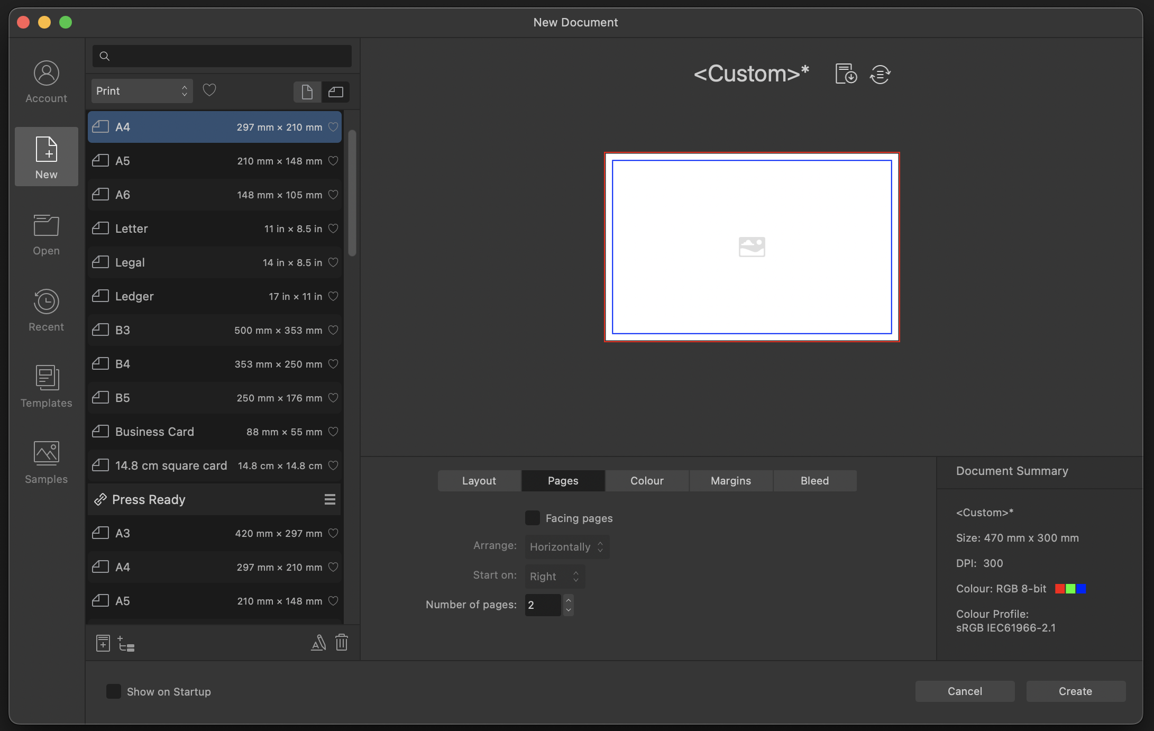Add a new subcategory of presets
Screen dimensions: 1154x731
pyautogui.click(x=126, y=643)
